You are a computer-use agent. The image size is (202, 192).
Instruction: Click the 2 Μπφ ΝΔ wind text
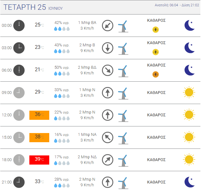(87, 157)
